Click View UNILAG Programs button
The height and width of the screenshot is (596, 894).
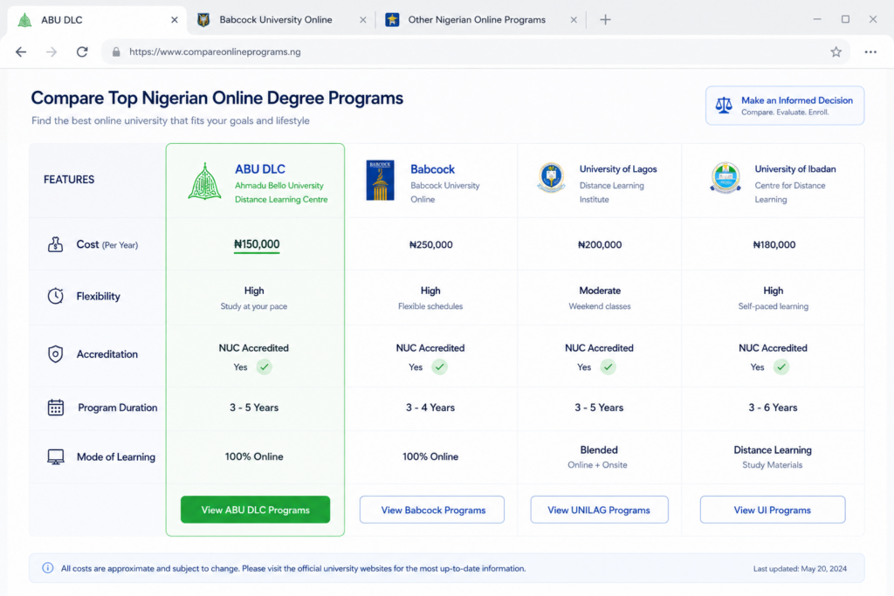pos(599,510)
